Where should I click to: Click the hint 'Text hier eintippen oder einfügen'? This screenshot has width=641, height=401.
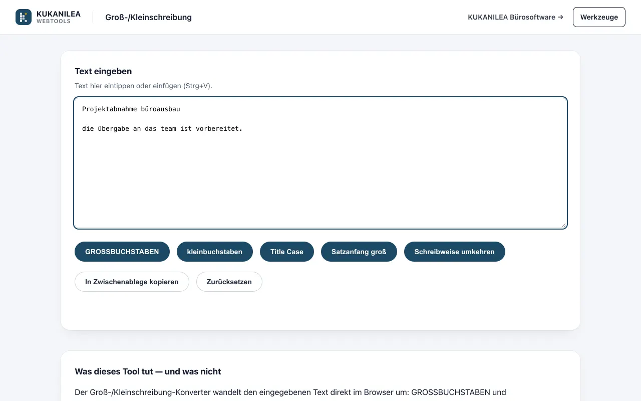pos(143,86)
